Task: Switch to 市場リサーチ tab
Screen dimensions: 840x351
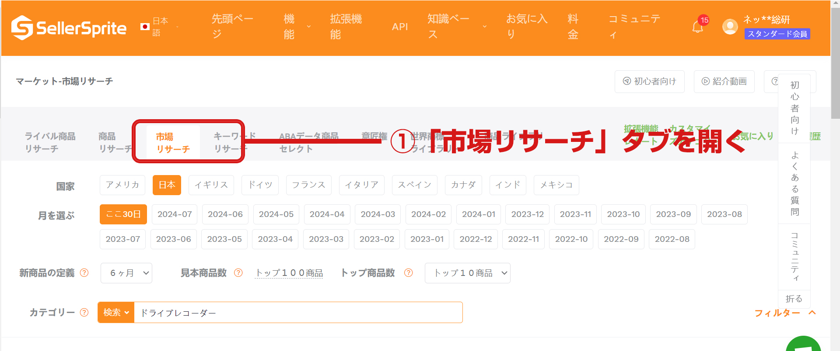Action: (x=173, y=142)
